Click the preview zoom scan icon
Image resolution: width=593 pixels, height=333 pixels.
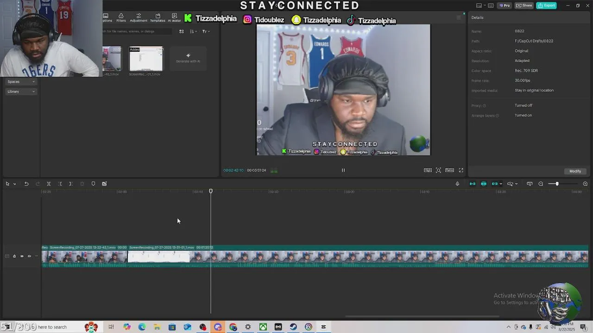tap(438, 170)
